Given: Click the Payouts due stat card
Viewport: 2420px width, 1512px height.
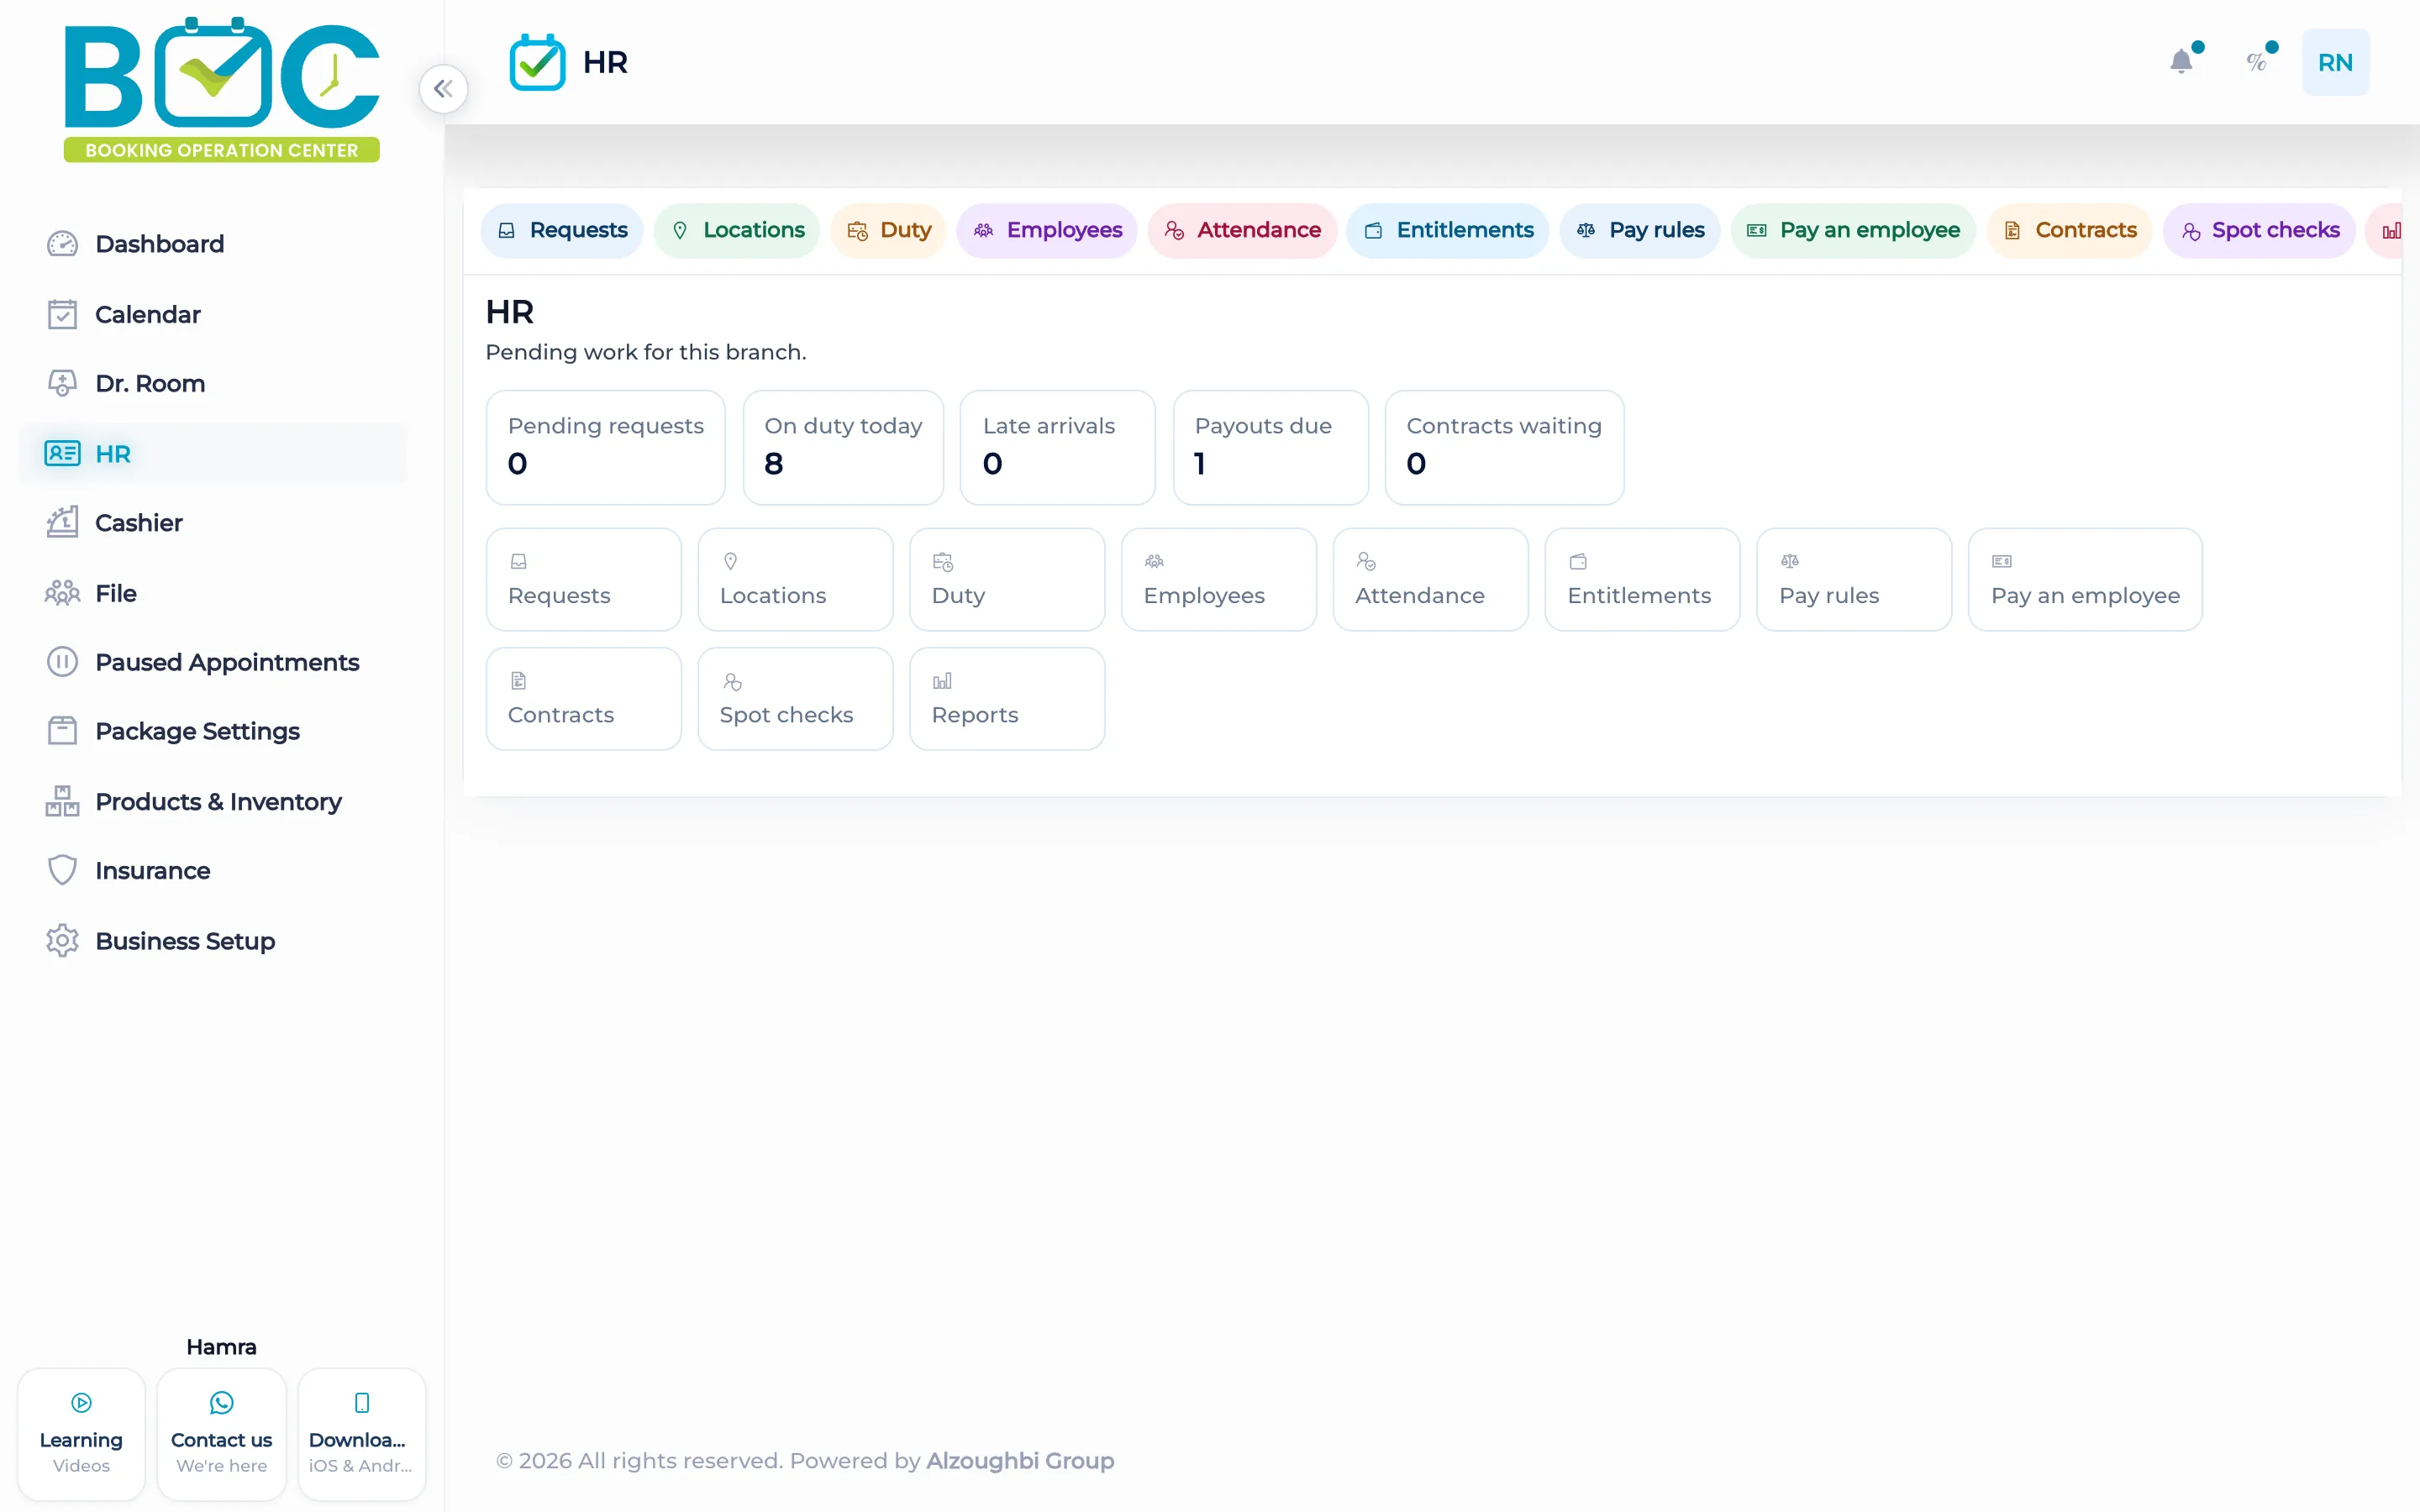Looking at the screenshot, I should coord(1270,448).
